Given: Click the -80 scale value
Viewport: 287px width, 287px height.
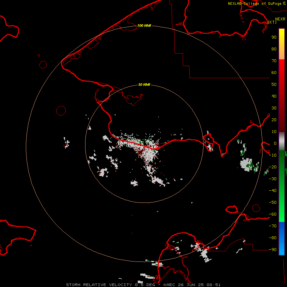Looking at the screenshot, I should coord(273,238).
